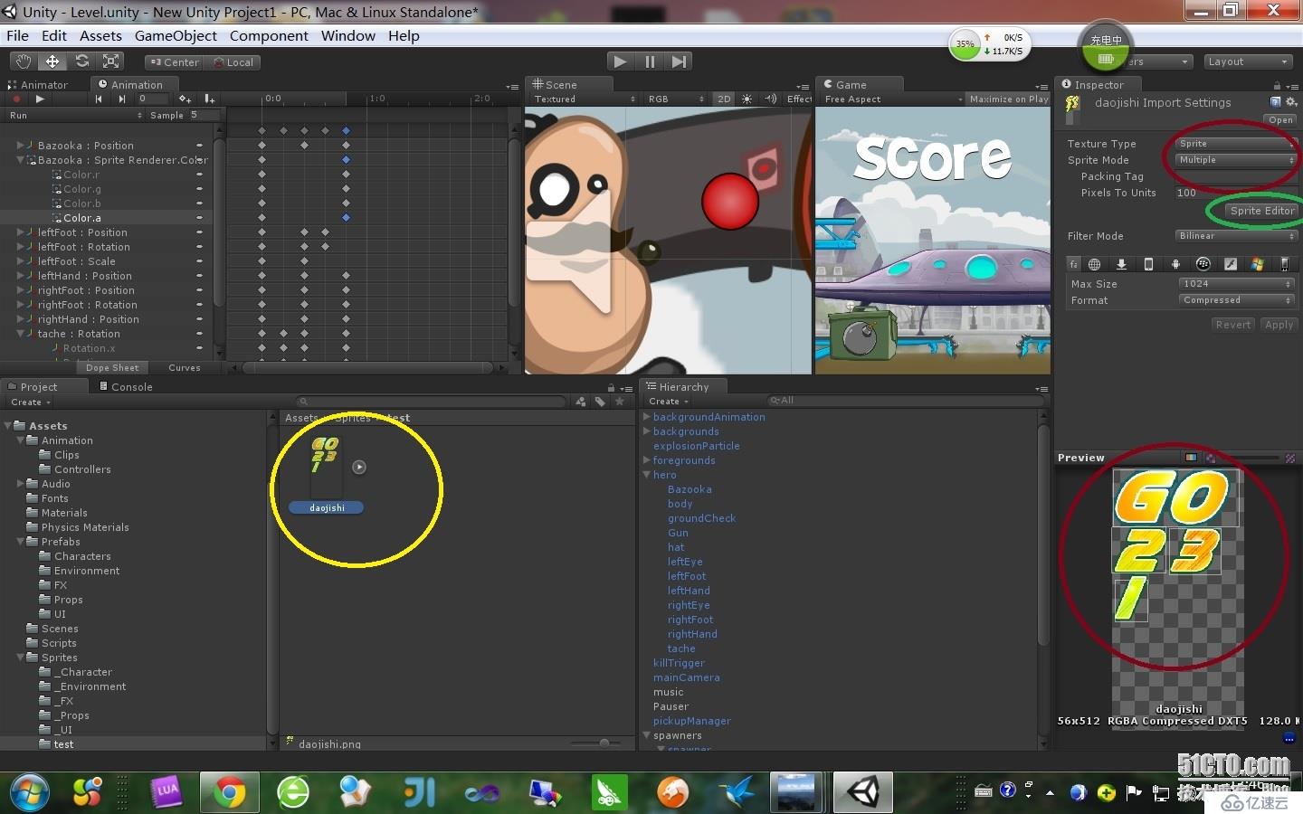This screenshot has width=1303, height=814.
Task: Go to next keyframe
Action: tap(122, 99)
